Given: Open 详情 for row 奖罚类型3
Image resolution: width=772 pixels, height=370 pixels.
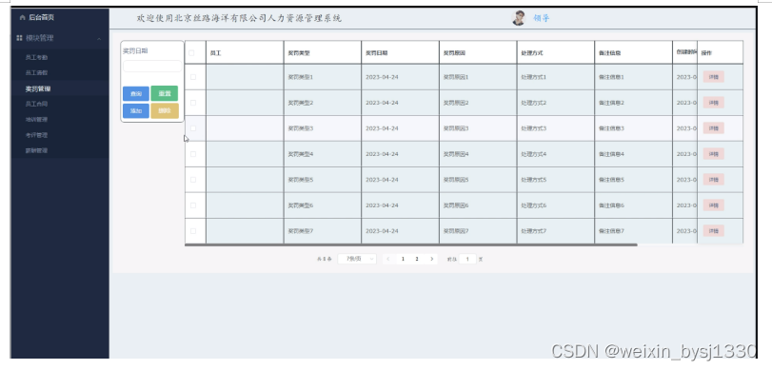Looking at the screenshot, I should coord(713,128).
